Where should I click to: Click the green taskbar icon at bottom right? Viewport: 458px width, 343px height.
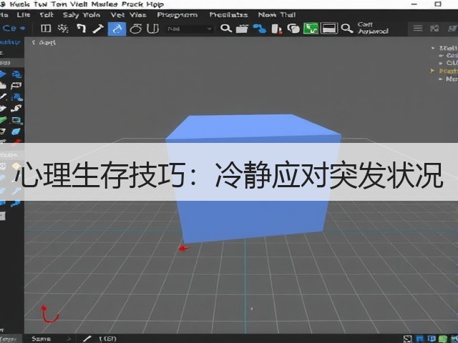[443, 339]
